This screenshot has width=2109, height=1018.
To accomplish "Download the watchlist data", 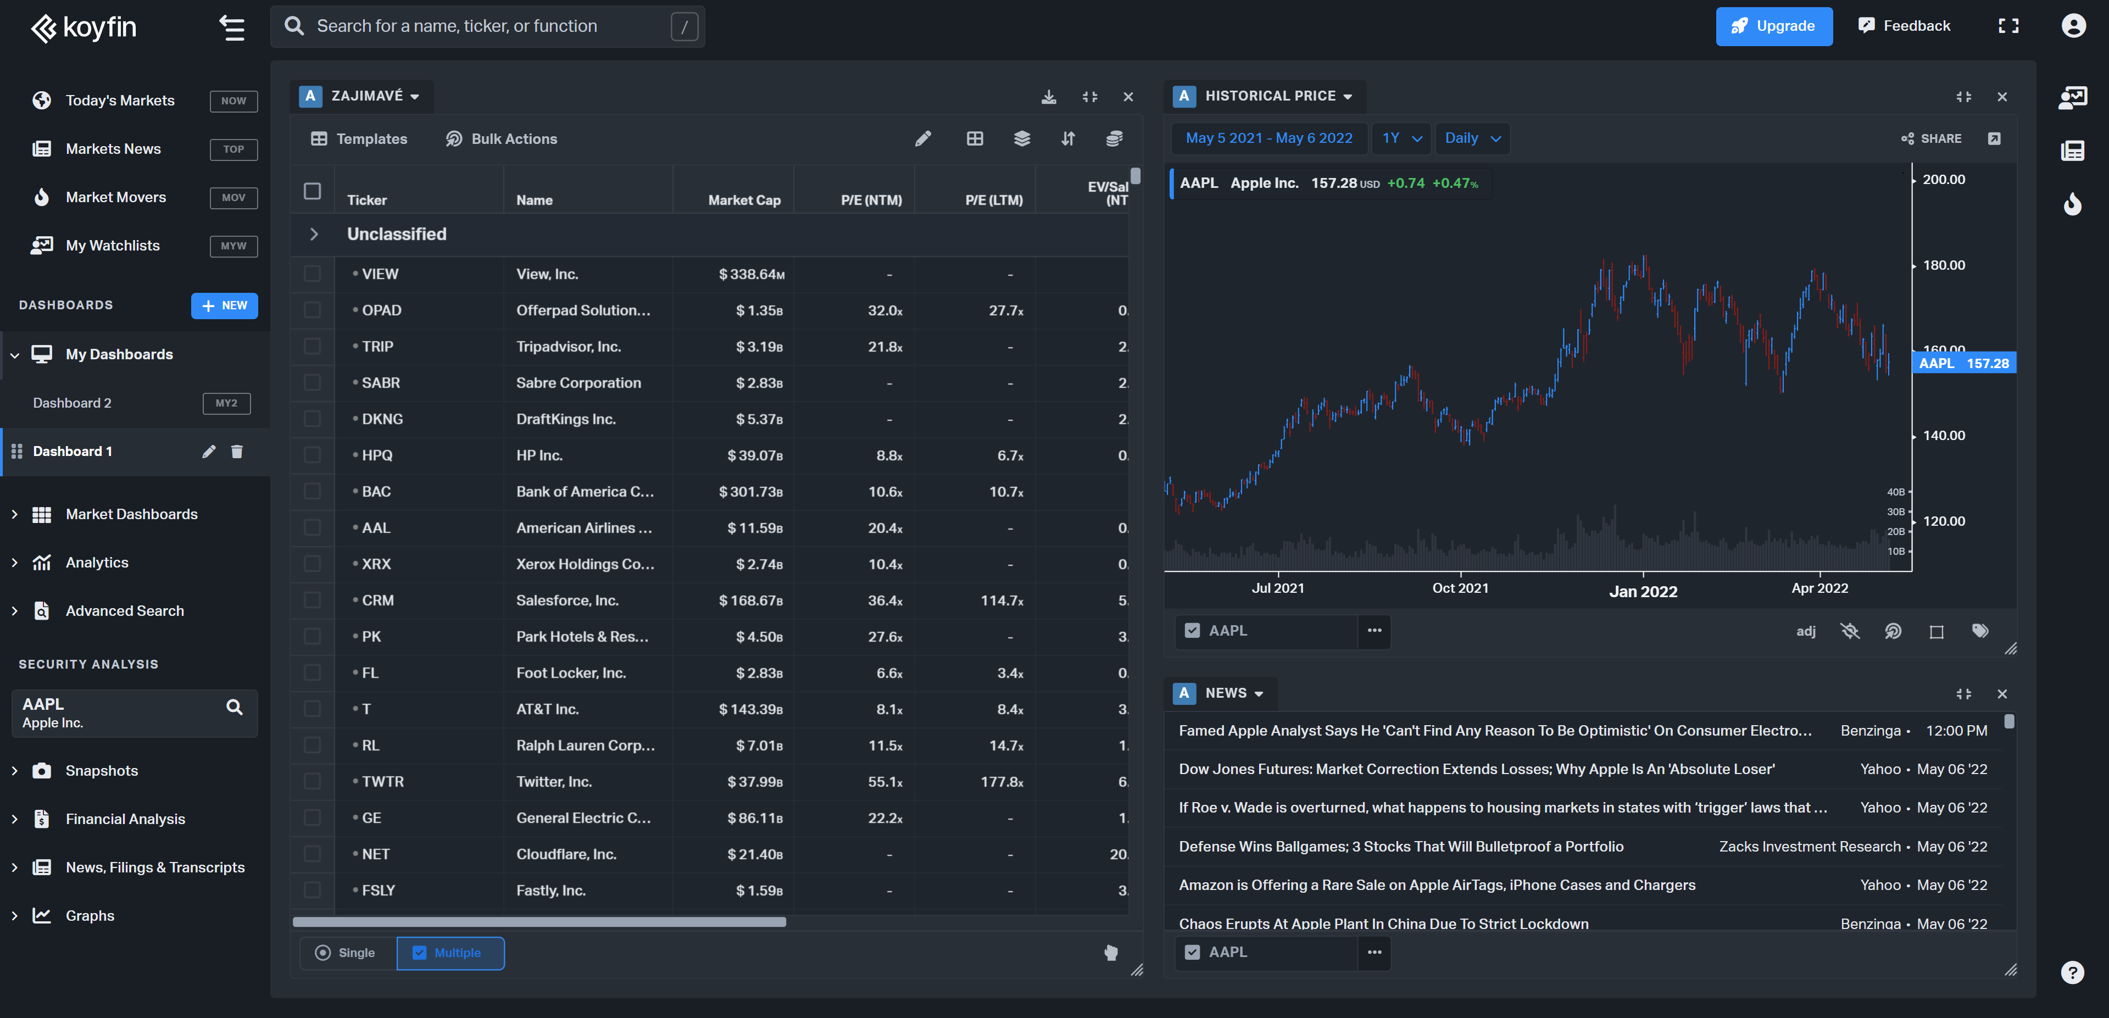I will coord(1049,97).
